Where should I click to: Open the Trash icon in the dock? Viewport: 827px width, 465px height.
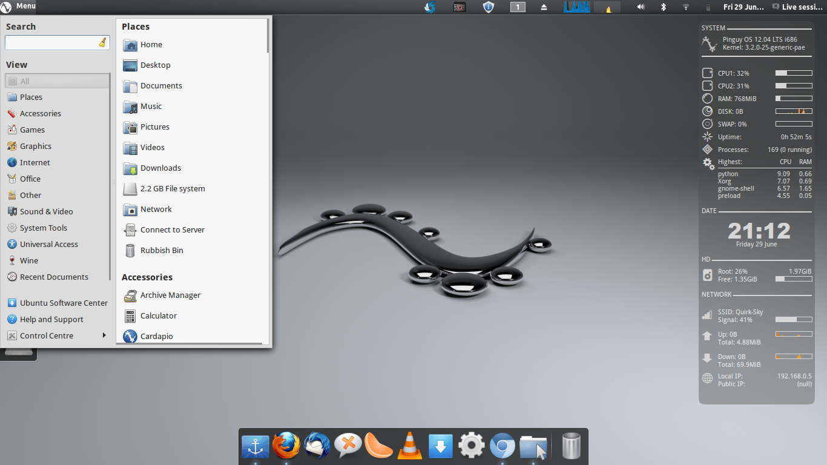coord(571,447)
